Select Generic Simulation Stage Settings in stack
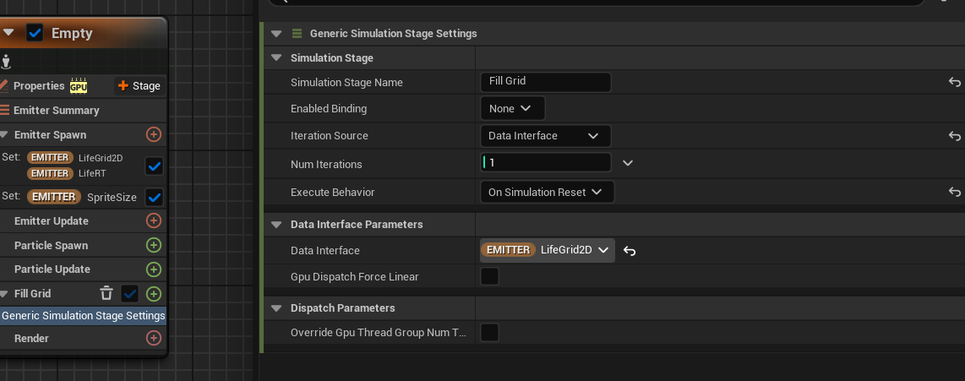This screenshot has height=381, width=965. coord(84,315)
